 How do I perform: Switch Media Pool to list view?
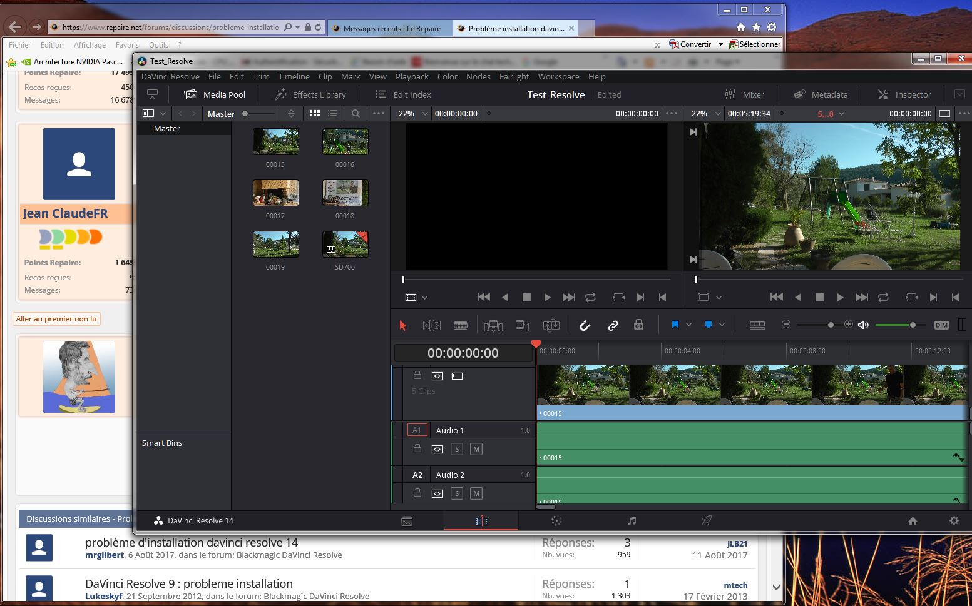332,113
